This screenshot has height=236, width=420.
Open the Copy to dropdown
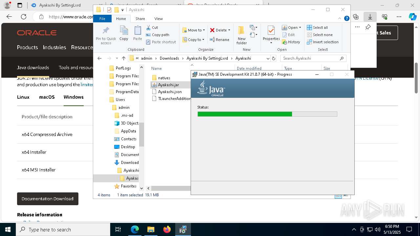click(x=194, y=40)
